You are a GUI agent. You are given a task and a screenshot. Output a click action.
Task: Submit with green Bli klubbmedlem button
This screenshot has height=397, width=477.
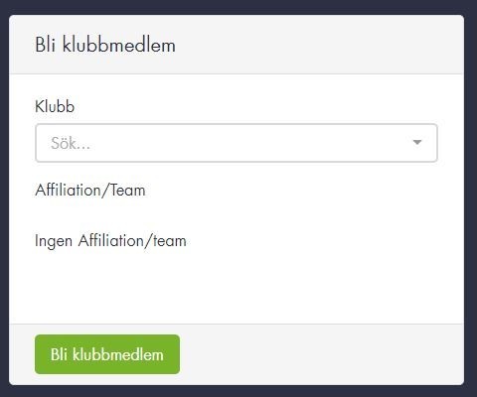pyautogui.click(x=107, y=354)
